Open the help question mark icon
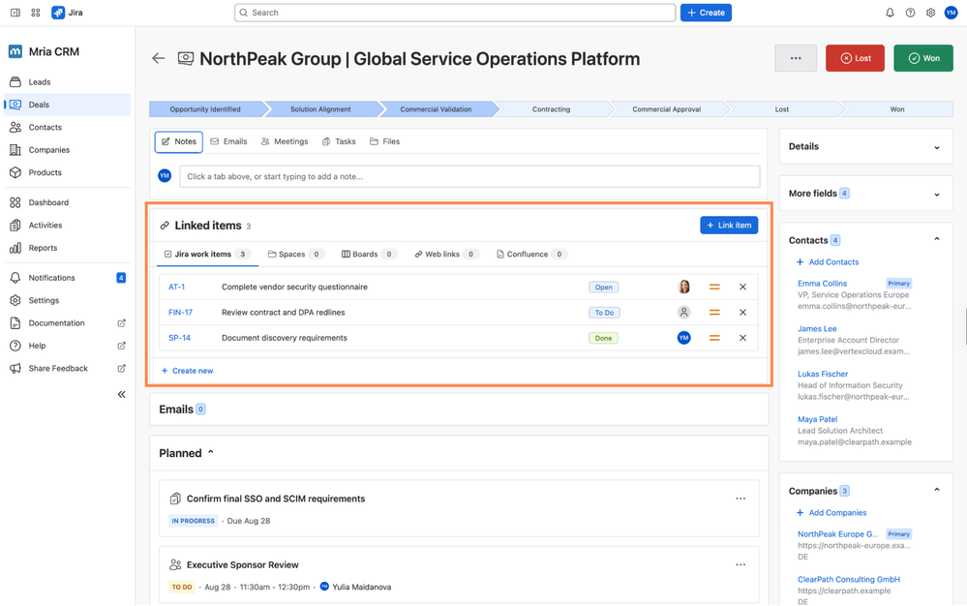The height and width of the screenshot is (606, 967). pyautogui.click(x=910, y=13)
